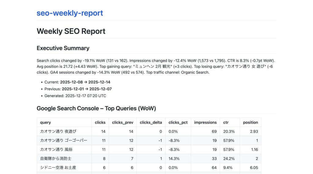The height and width of the screenshot is (174, 313).
Task: Click the カオサン通り ゴーゴーバー query cell
Action: coord(64,140)
